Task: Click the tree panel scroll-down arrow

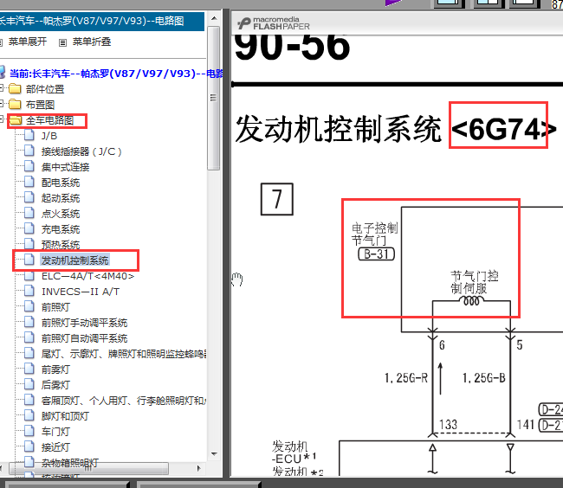Action: point(214,454)
